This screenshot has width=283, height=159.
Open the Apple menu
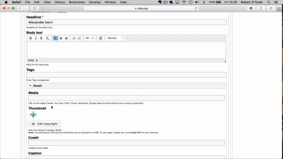[x=6, y=2]
